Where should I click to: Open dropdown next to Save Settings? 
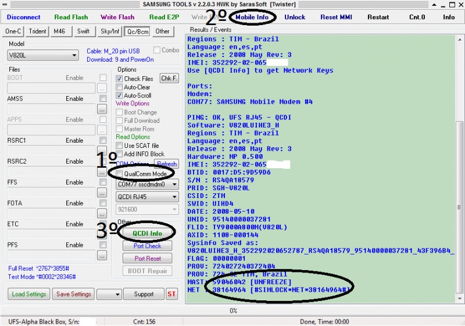pos(109,294)
